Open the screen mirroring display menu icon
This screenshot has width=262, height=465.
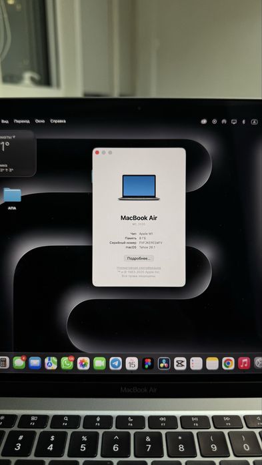tap(234, 122)
